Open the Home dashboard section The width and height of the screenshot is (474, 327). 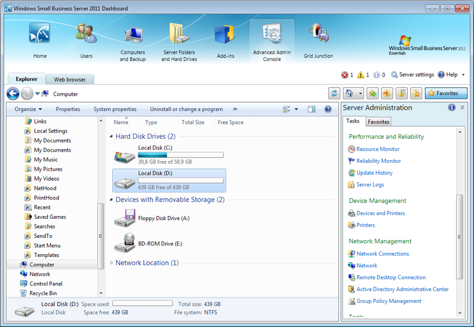click(40, 41)
